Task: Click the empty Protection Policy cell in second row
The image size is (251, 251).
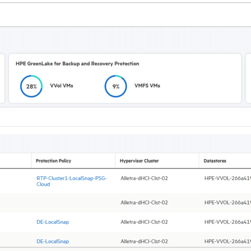Action: coord(73,203)
